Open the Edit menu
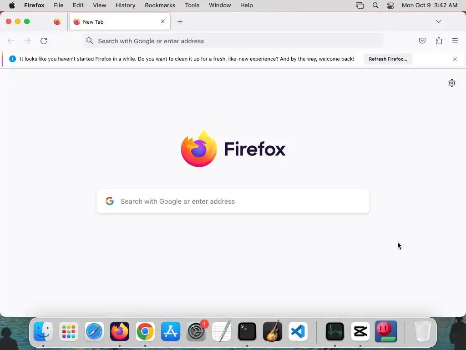 click(x=78, y=5)
